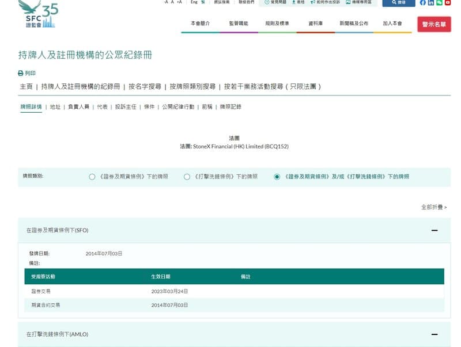Switch language to Eng

coord(194,2)
